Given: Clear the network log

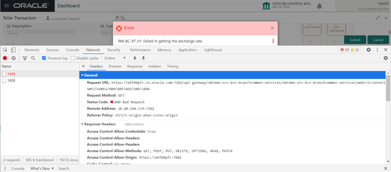Looking at the screenshot, I should click(x=14, y=58).
